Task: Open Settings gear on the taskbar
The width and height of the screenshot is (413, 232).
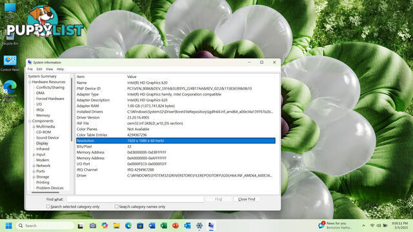Action: [x=199, y=226]
